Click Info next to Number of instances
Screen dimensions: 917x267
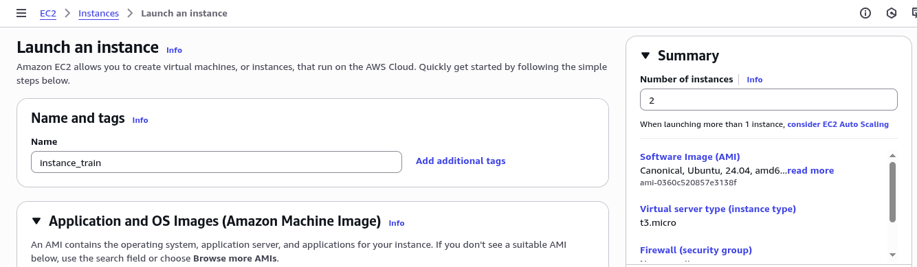click(x=755, y=80)
